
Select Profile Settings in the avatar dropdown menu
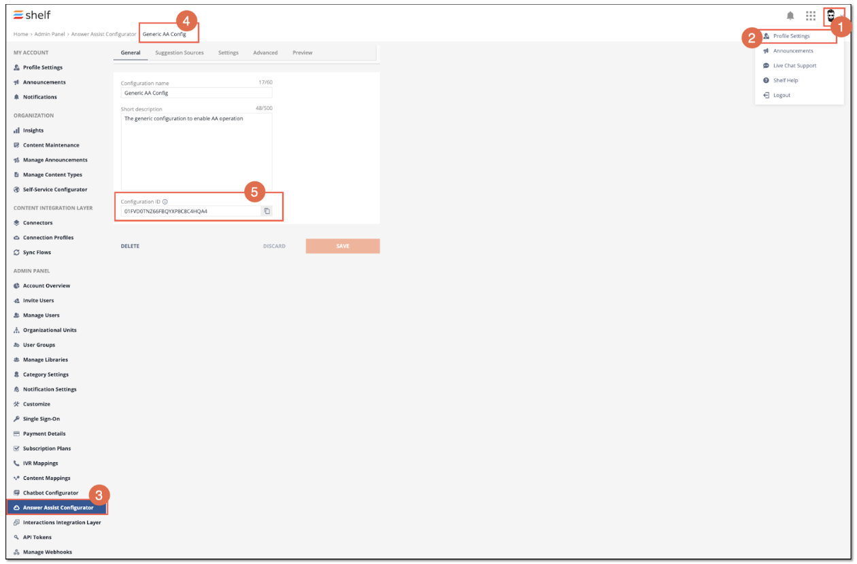pos(799,36)
